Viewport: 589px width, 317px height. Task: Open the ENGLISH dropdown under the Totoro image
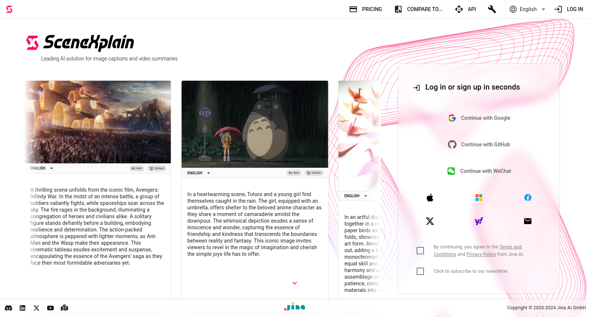(199, 173)
